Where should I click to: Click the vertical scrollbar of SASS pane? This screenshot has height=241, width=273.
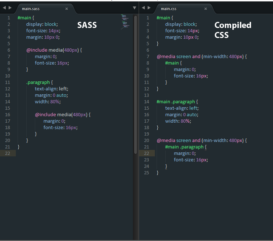(x=136, y=85)
